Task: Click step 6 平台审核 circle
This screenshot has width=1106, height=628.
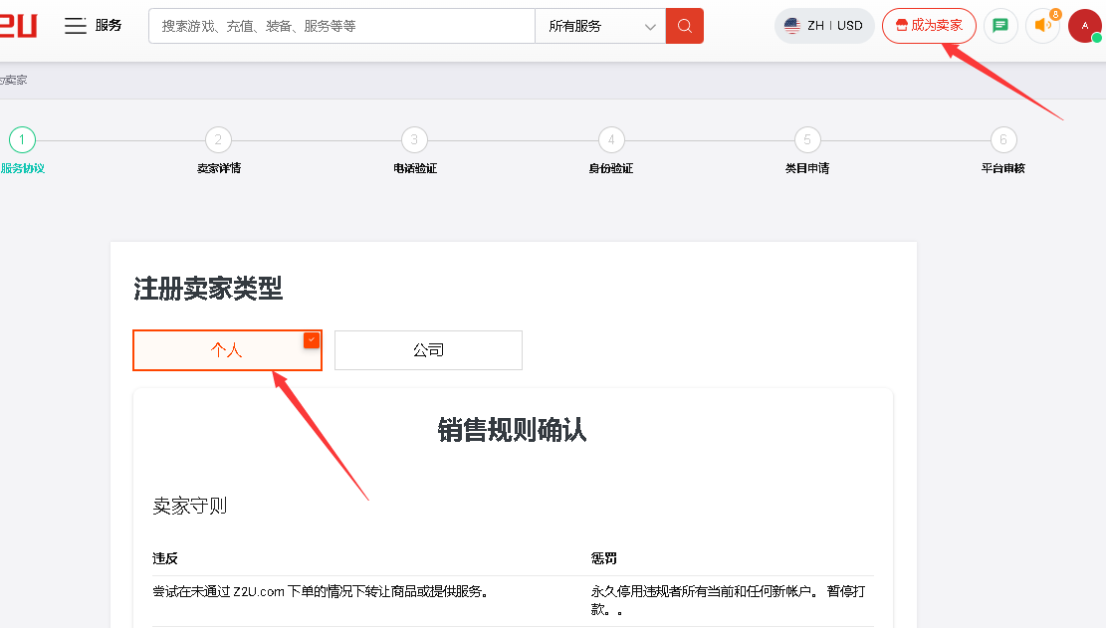Action: [1003, 139]
